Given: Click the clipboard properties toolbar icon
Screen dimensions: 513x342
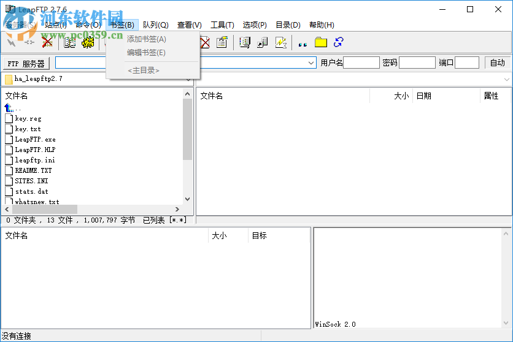Looking at the screenshot, I should (222, 42).
